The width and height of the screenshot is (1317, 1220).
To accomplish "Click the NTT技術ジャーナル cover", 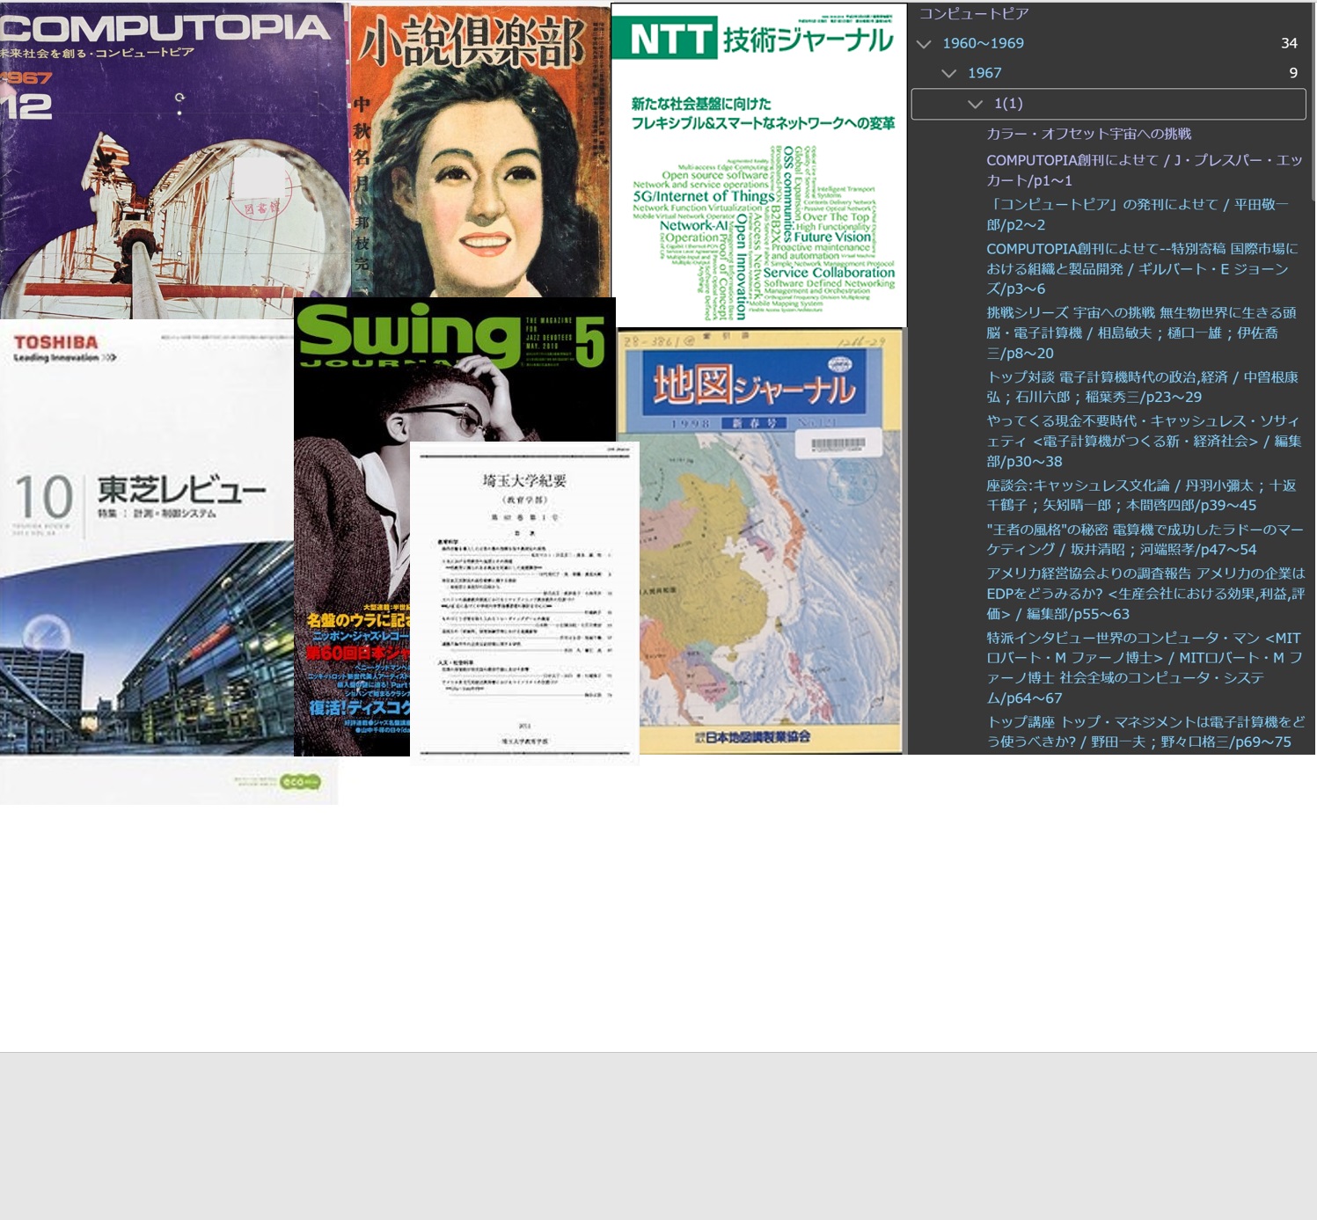I will [758, 165].
